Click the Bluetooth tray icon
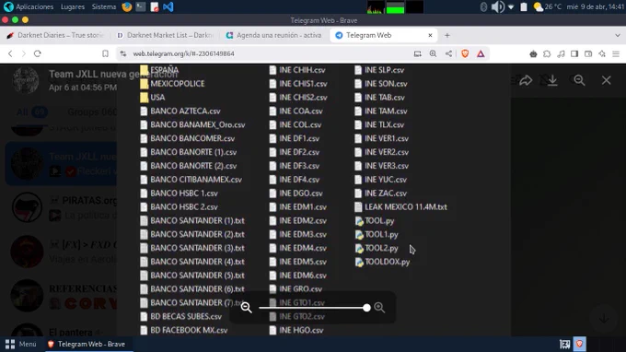The height and width of the screenshot is (352, 626). coord(483,6)
